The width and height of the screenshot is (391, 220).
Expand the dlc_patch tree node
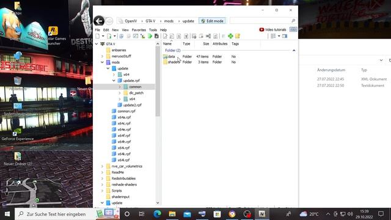coord(120,93)
